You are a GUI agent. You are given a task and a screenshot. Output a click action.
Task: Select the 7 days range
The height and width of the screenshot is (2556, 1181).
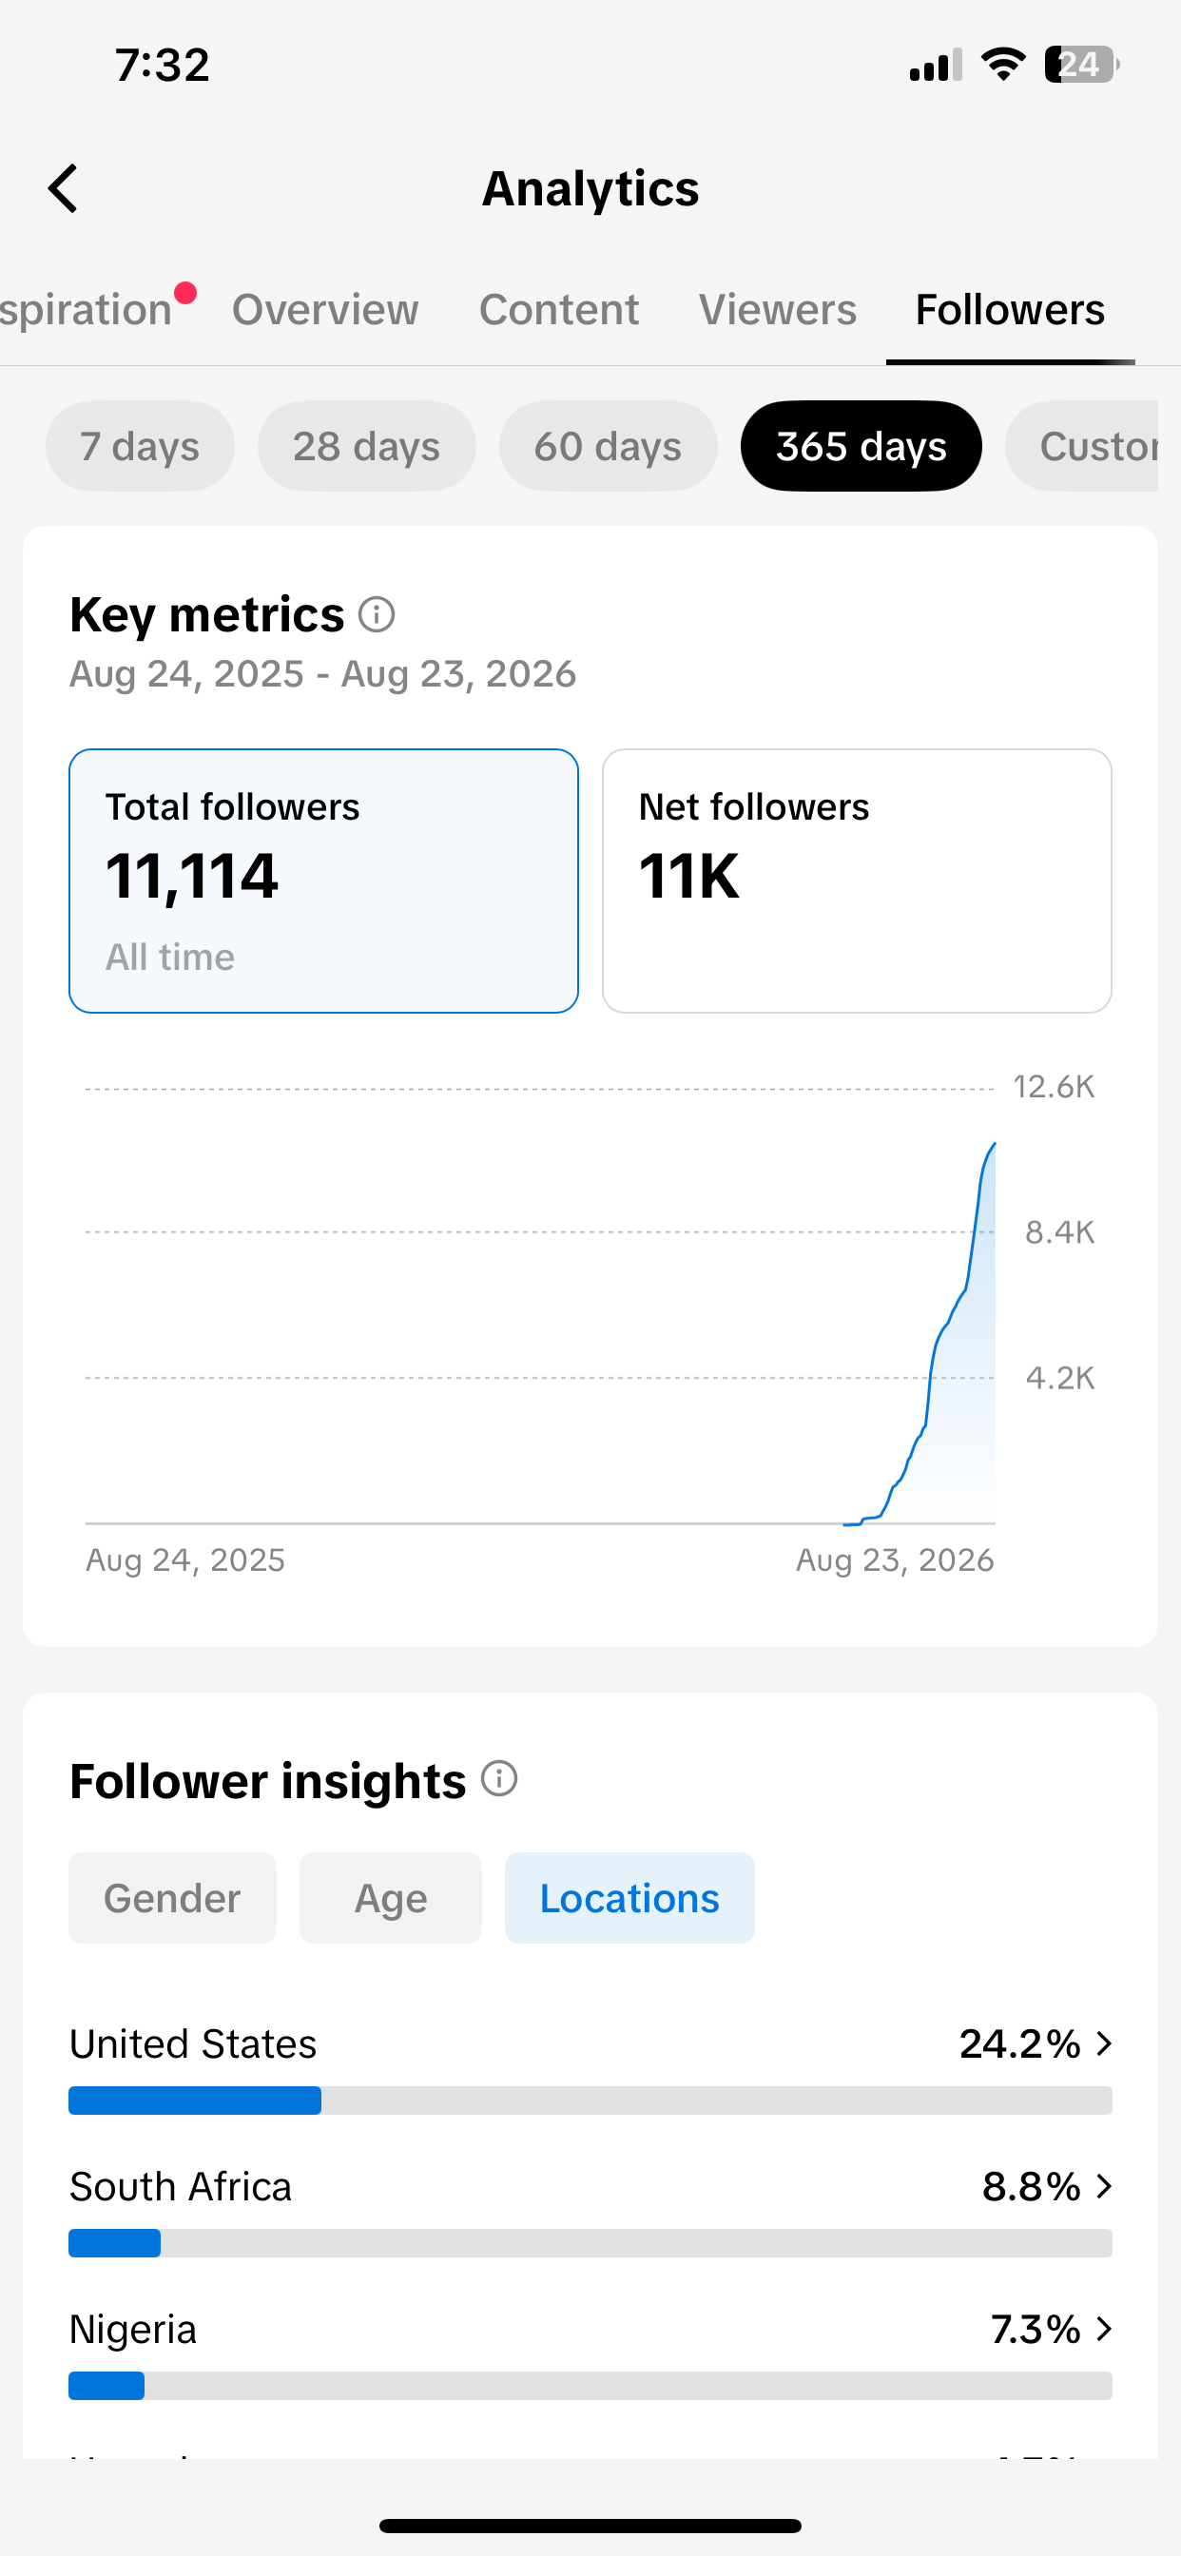click(140, 447)
